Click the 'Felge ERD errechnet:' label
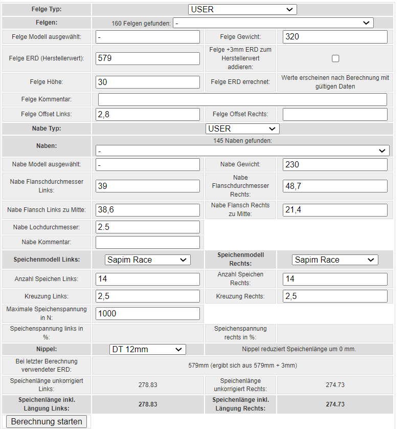Viewport: 407px width, 429px height. [x=240, y=82]
